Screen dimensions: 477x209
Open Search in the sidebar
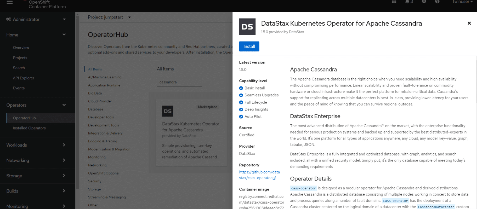tap(19, 68)
